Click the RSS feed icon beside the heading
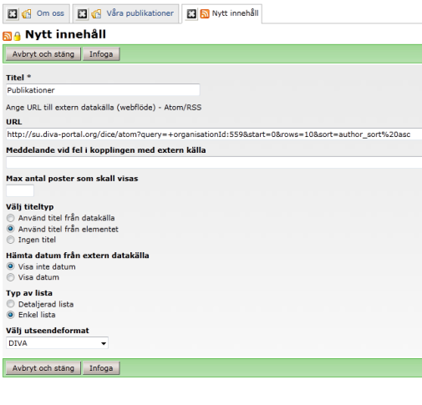This screenshot has width=422, height=405. click(x=8, y=36)
